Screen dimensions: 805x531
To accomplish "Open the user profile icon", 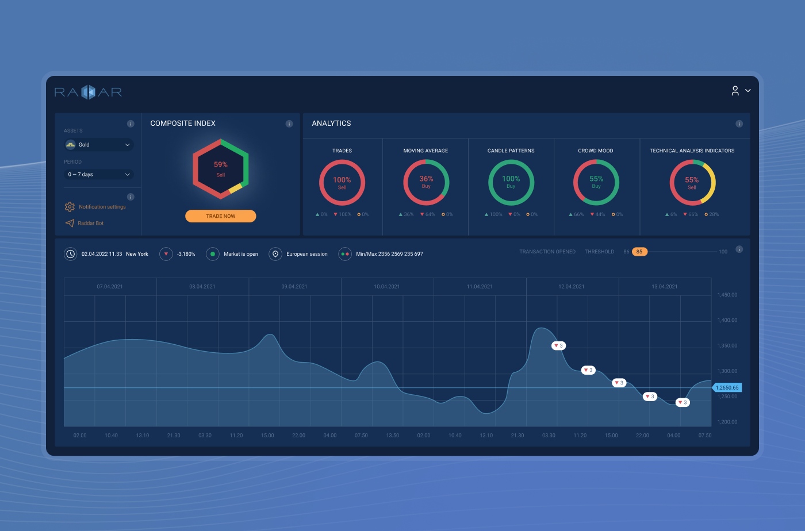I will click(735, 91).
